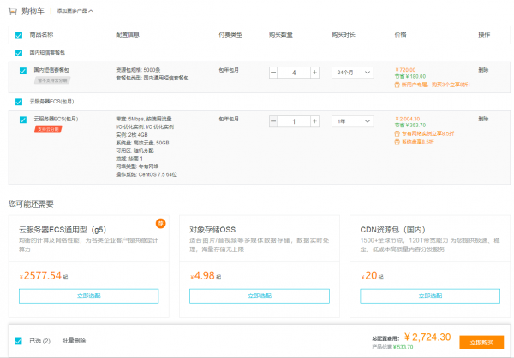The width and height of the screenshot is (514, 358).
Task: Toggle the 云服务器ECS(包月) item row checkbox
Action: (23, 120)
